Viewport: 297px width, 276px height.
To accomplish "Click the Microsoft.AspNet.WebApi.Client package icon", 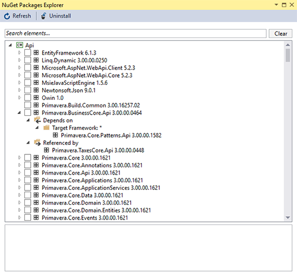I will coord(36,68).
